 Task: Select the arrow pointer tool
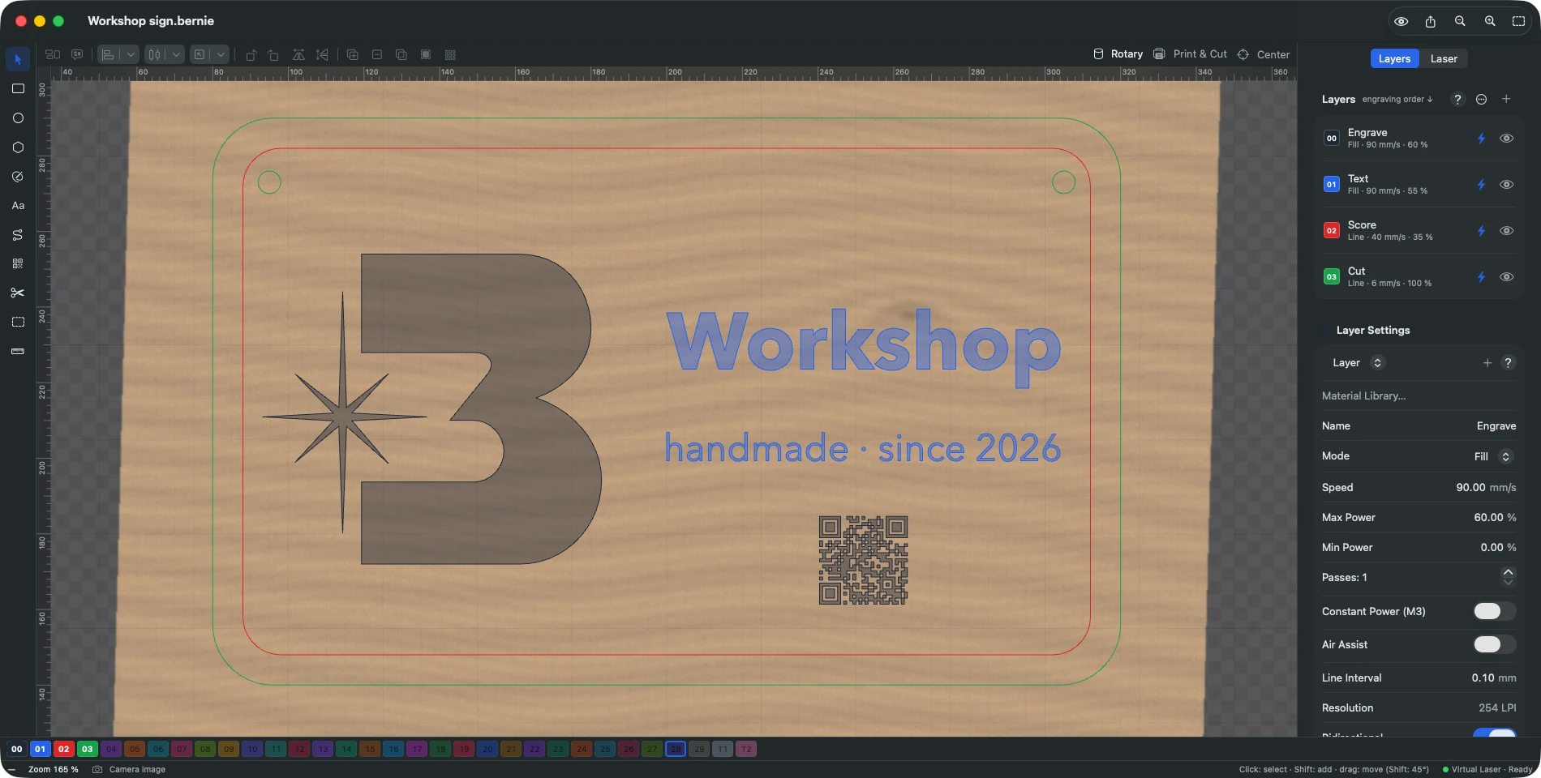[x=18, y=59]
